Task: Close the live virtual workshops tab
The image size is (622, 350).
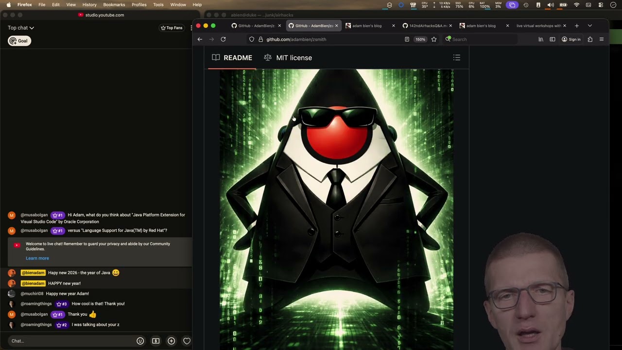Action: click(564, 26)
